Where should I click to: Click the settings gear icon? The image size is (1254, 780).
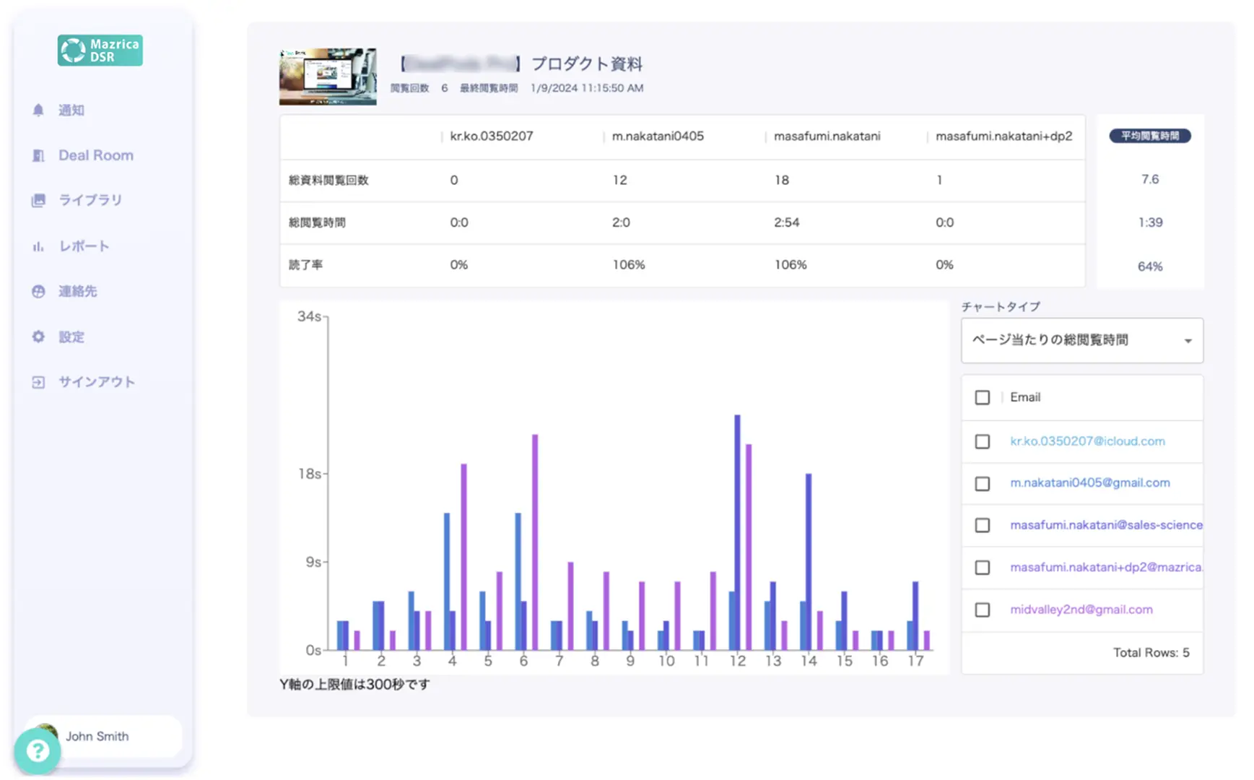(38, 337)
